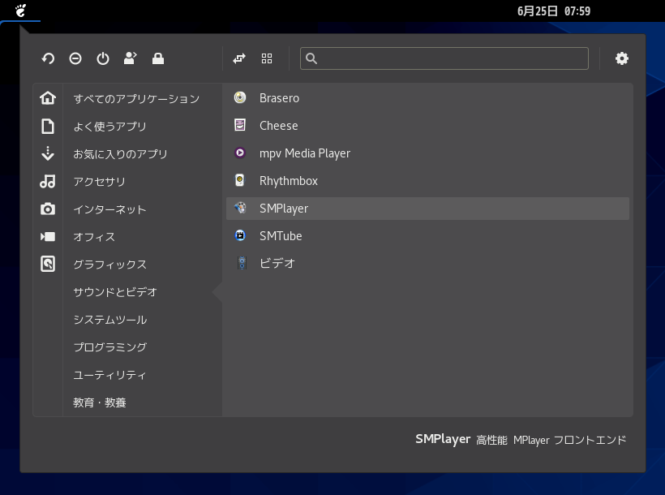Launch SMTube from the list

click(427, 236)
